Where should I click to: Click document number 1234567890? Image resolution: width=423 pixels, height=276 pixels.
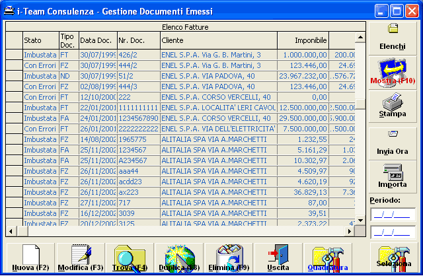139,118
